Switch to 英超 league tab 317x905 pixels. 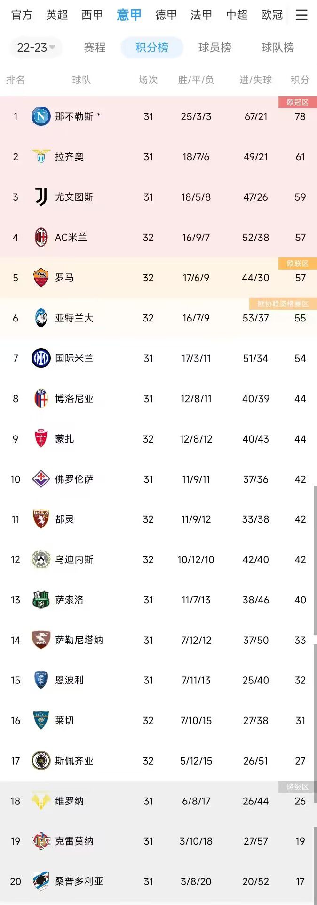click(x=57, y=15)
